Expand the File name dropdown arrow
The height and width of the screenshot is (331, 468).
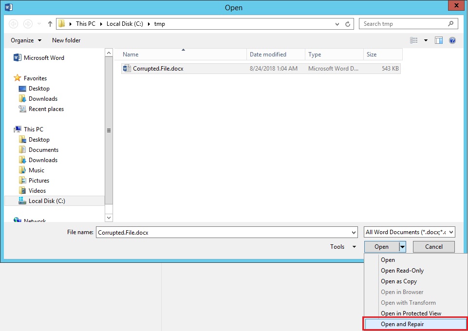[x=354, y=232]
